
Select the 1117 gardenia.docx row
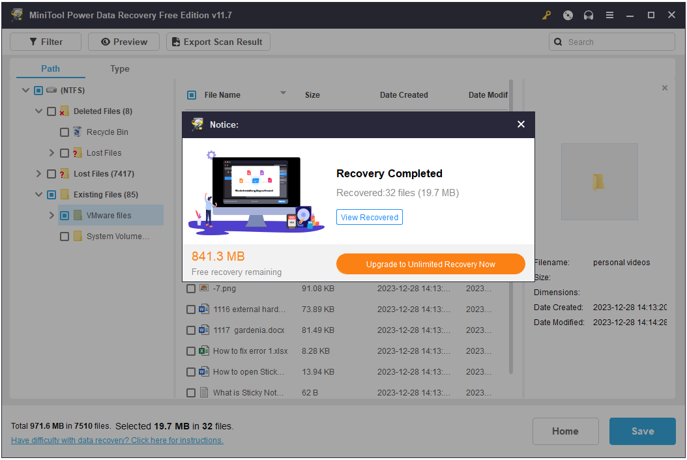pos(345,330)
